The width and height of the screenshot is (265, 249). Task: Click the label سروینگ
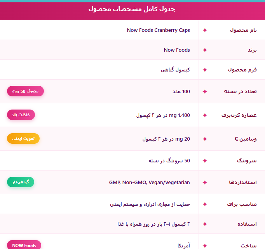pyautogui.click(x=247, y=161)
